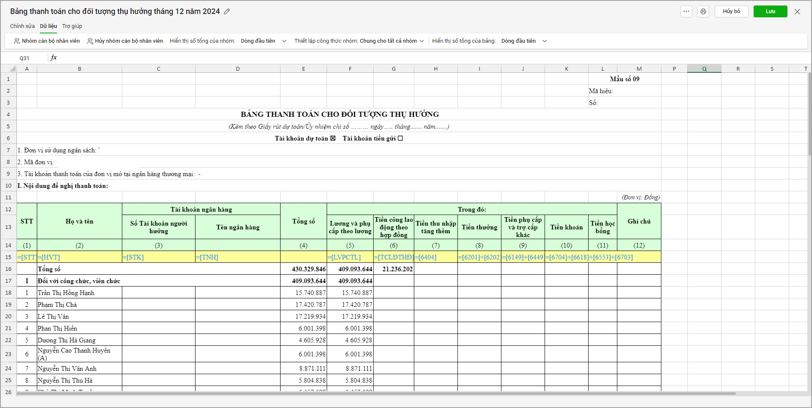
Task: Click the unchecked Tài khoản tiền gửi box
Action: click(x=400, y=138)
